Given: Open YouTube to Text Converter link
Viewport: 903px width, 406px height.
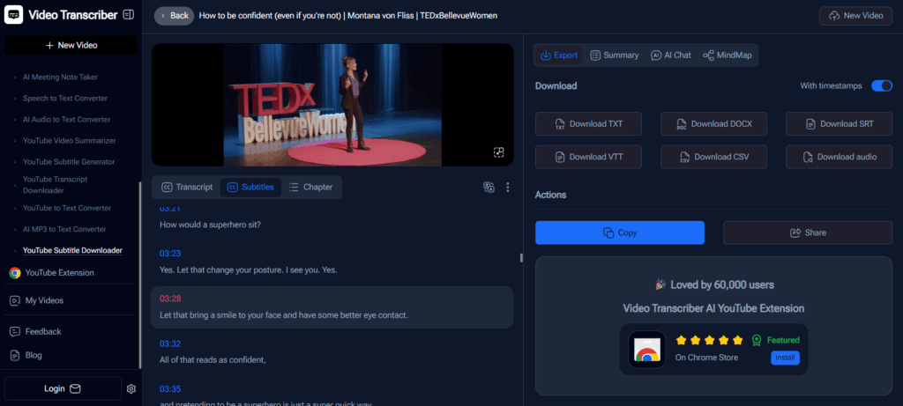Looking at the screenshot, I should point(67,208).
